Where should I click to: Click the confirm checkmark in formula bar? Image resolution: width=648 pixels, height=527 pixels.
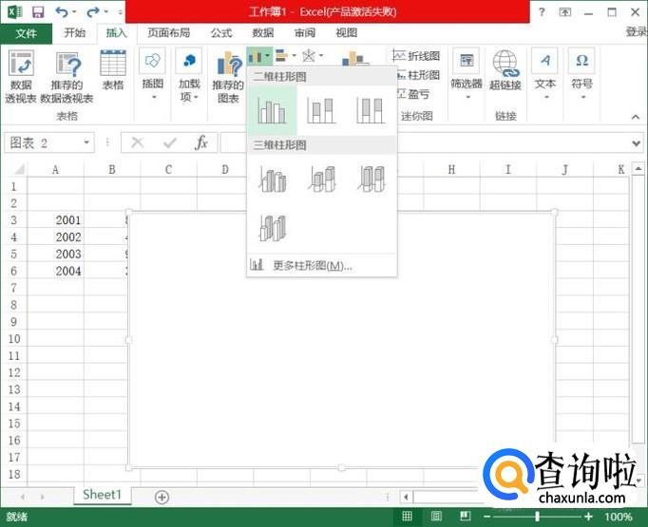coord(169,142)
